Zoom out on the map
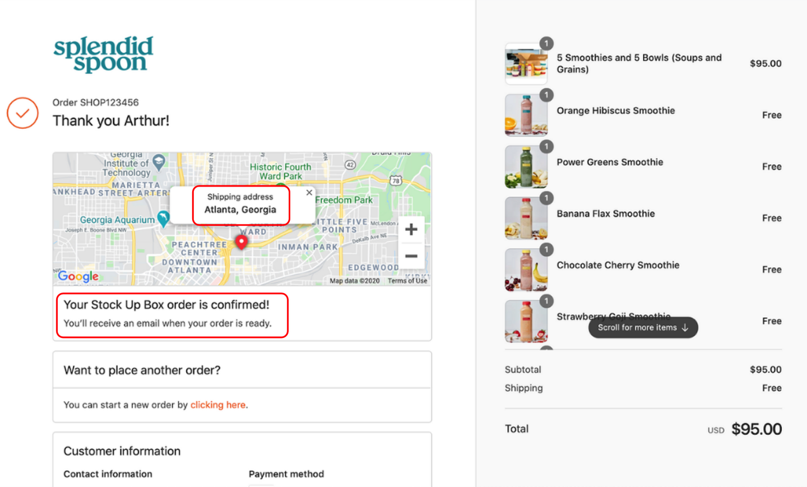Viewport: 807px width, 487px height. 411,256
